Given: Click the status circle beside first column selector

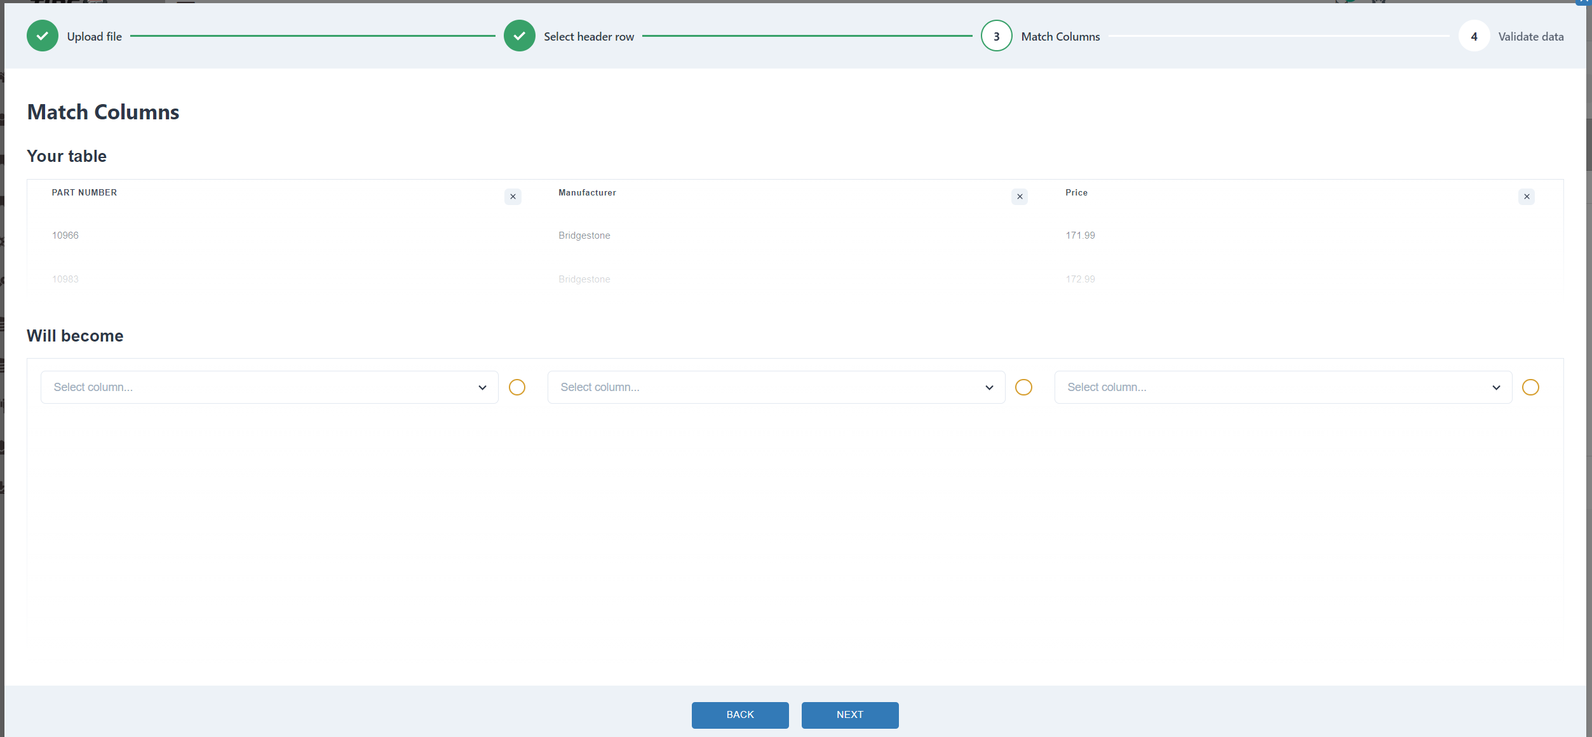Looking at the screenshot, I should 516,387.
